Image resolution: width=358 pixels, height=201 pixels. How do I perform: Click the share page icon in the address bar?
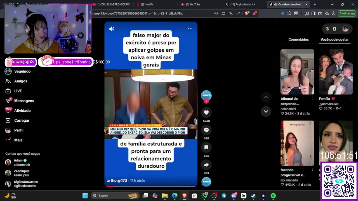click(x=238, y=13)
